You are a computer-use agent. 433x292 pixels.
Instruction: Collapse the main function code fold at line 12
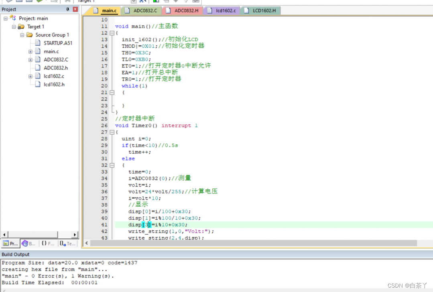coord(112,33)
